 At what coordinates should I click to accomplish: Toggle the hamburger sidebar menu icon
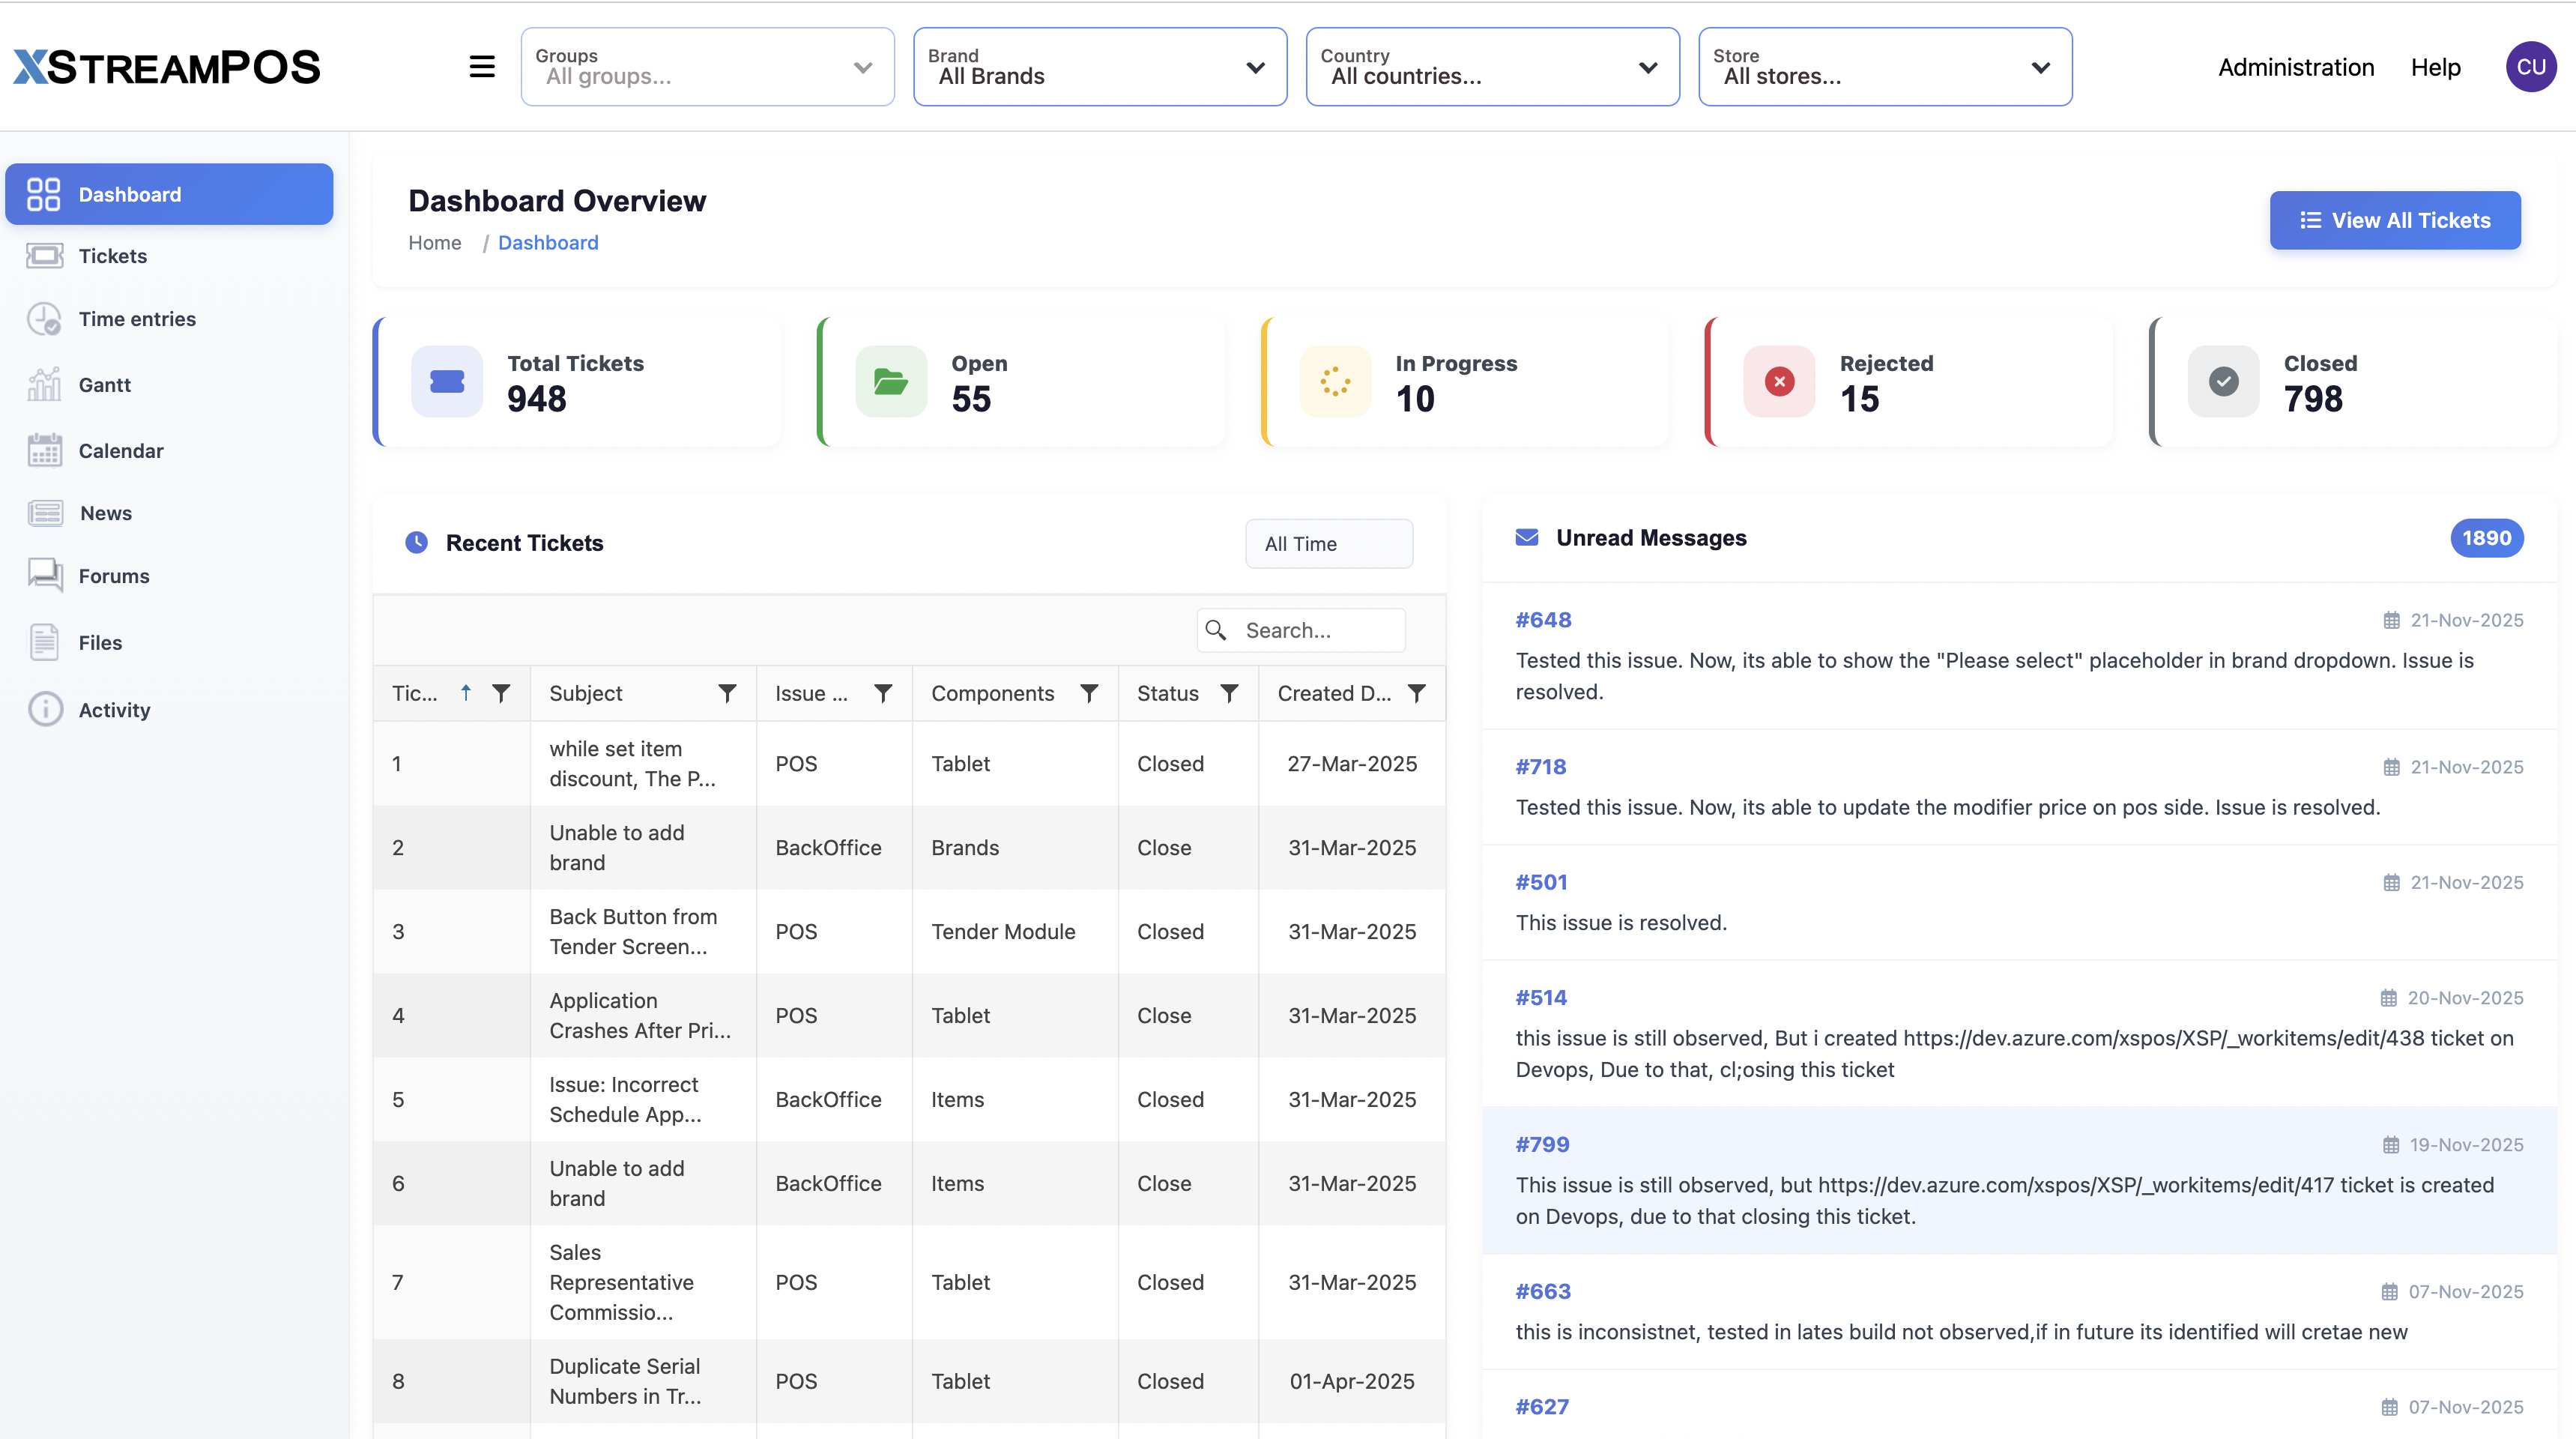pos(482,67)
